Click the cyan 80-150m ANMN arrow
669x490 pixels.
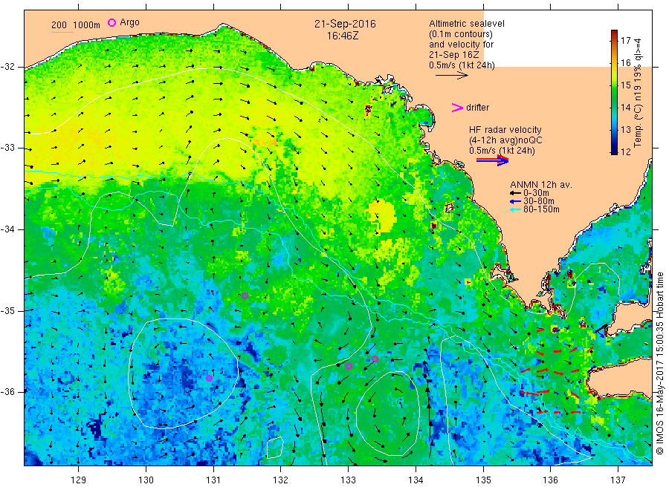(515, 209)
